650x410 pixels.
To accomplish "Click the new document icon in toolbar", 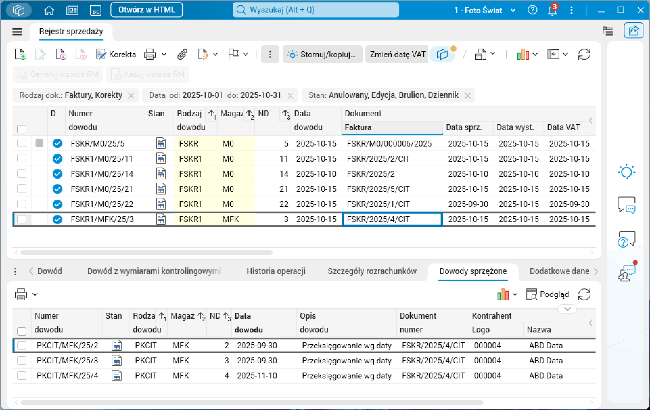I will [20, 54].
